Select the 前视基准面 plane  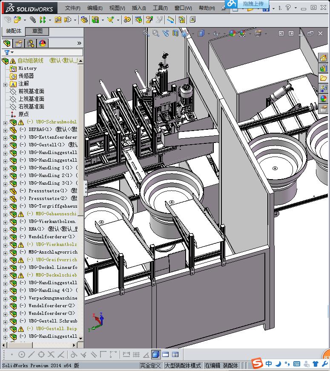(x=31, y=91)
